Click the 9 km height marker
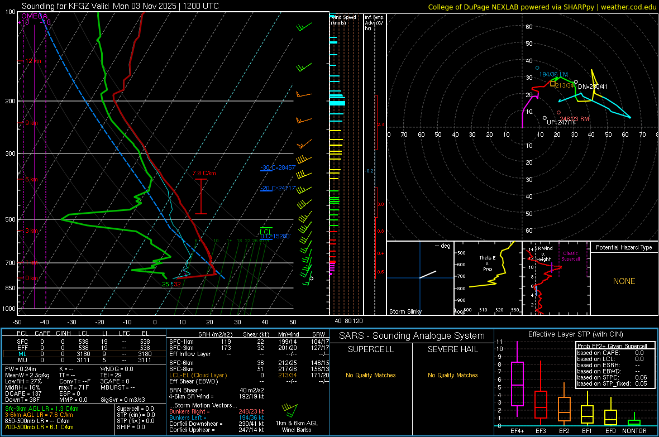The image size is (659, 437). pos(31,123)
